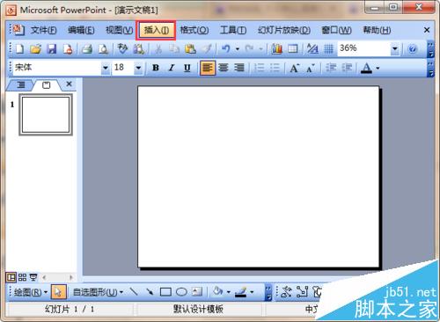Click the Paste clipboard icon

point(190,48)
